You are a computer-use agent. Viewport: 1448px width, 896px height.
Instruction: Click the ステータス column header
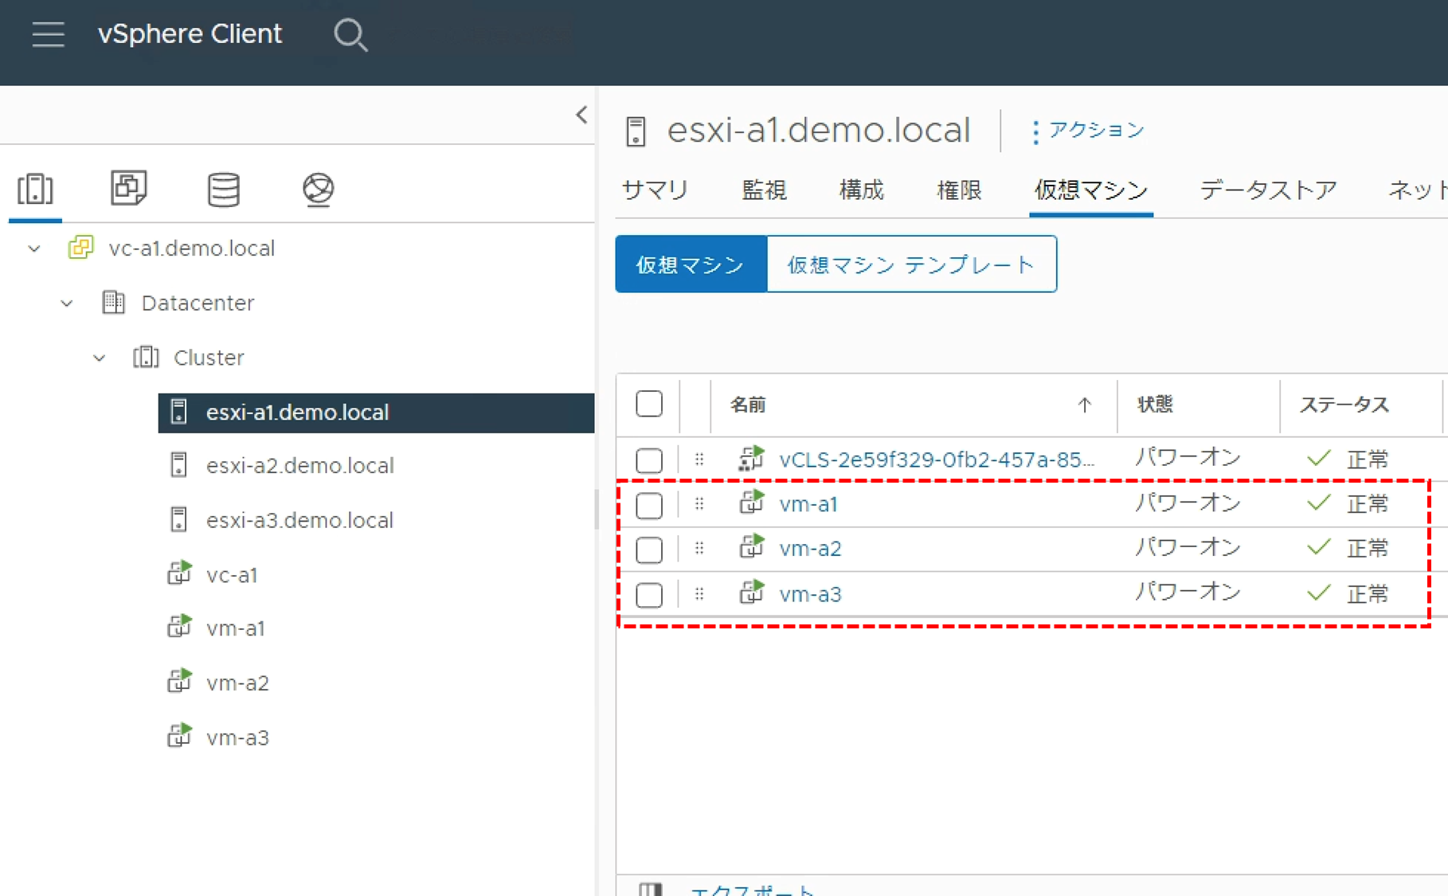pos(1344,405)
